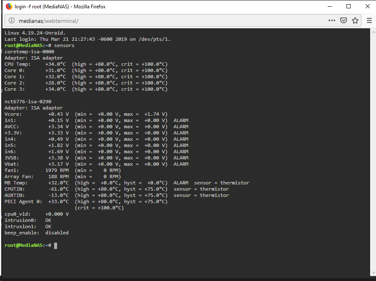Maximize the Firefox window

coord(349,7)
